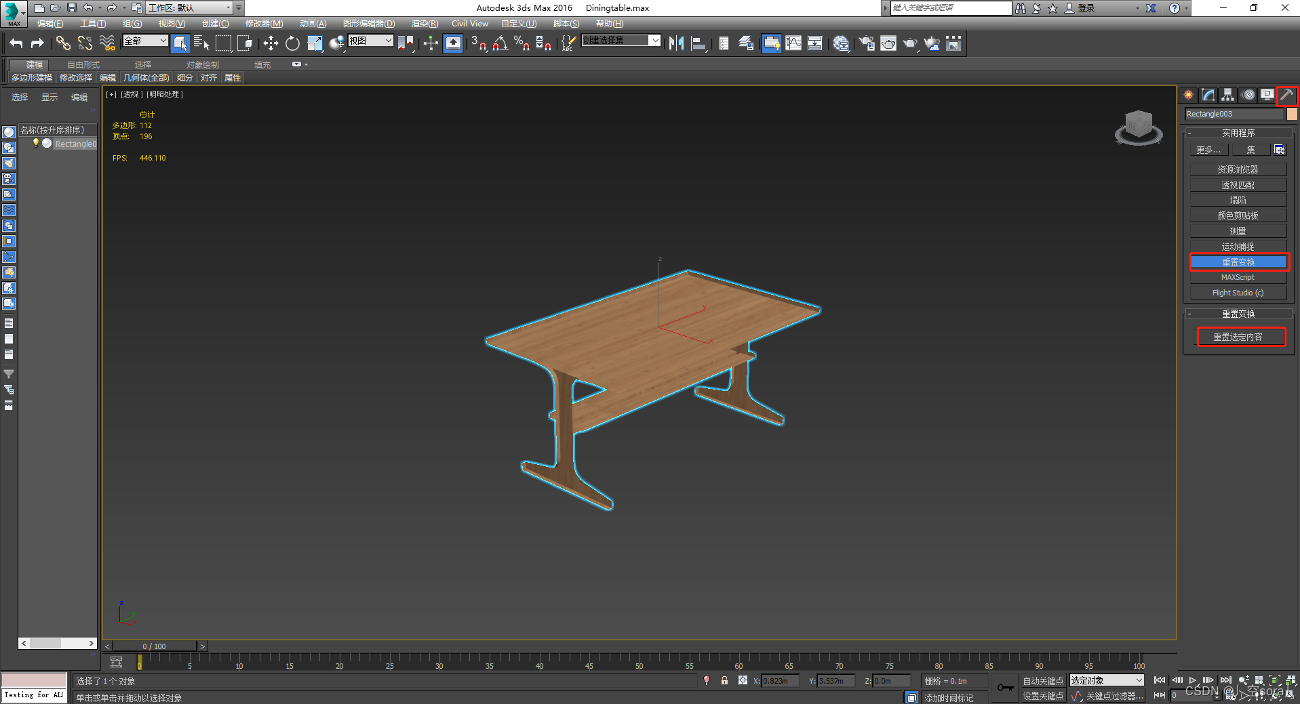This screenshot has height=704, width=1300.
Task: Expand the 视图 reference coordinate dropdown
Action: click(x=370, y=41)
